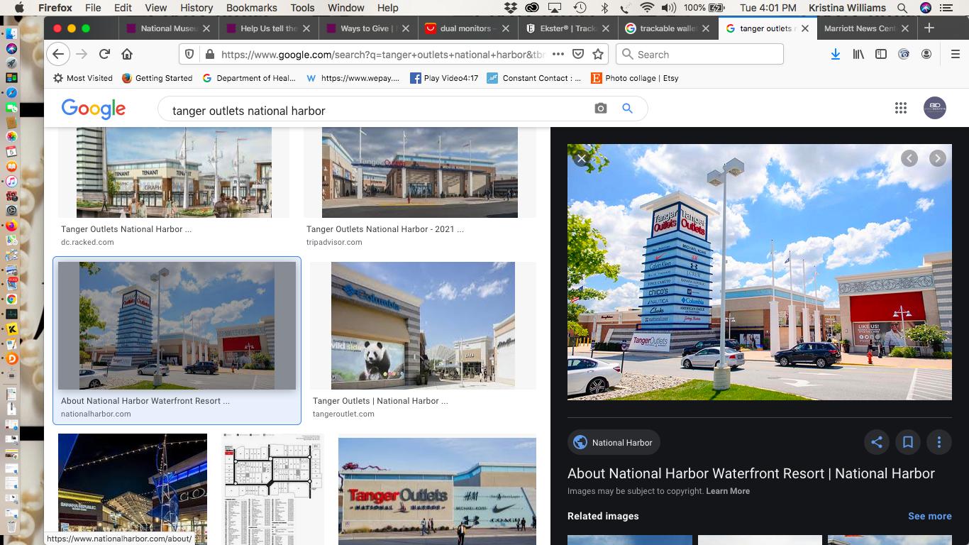Open the Firefox application menu
The image size is (969, 545).
(x=55, y=8)
